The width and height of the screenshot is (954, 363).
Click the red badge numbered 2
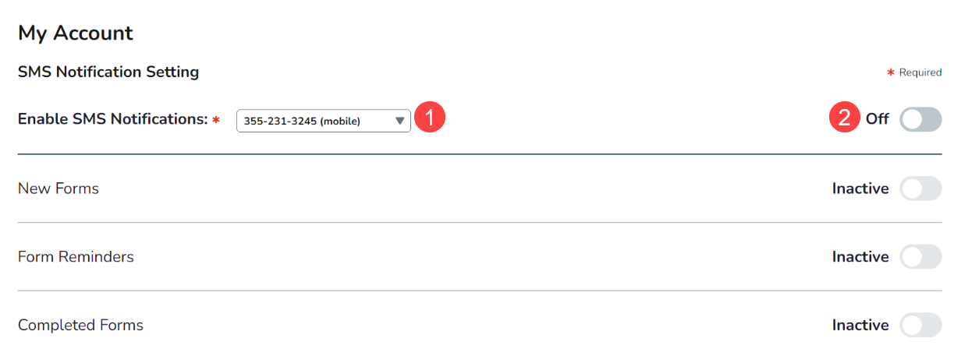[x=844, y=119]
